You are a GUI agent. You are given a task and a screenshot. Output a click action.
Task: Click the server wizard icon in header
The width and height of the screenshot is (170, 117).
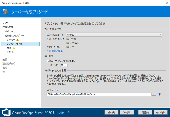tap(6, 11)
